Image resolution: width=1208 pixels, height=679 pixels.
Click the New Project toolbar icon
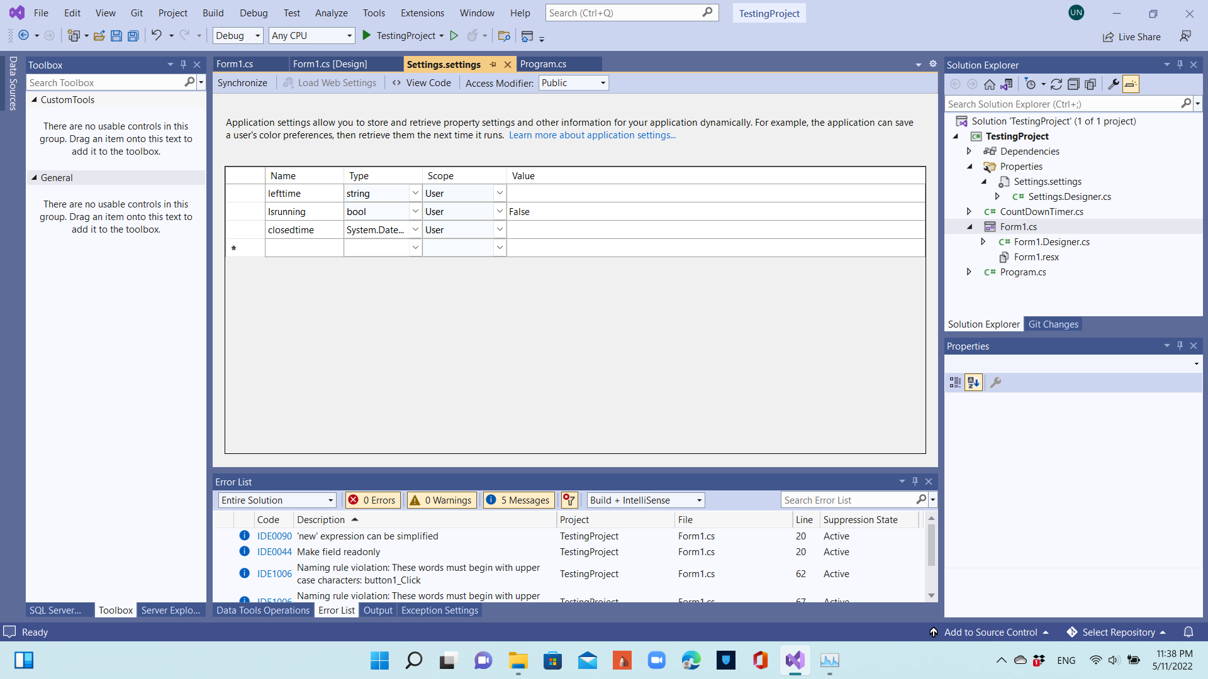pyautogui.click(x=74, y=36)
